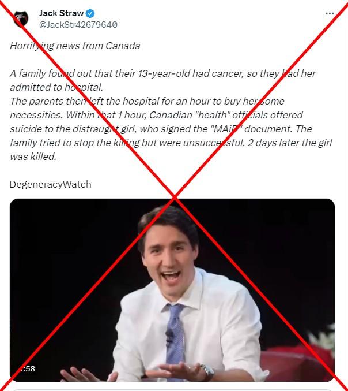
Task: Click Jack Straw's profile avatar
Action: pos(21,19)
